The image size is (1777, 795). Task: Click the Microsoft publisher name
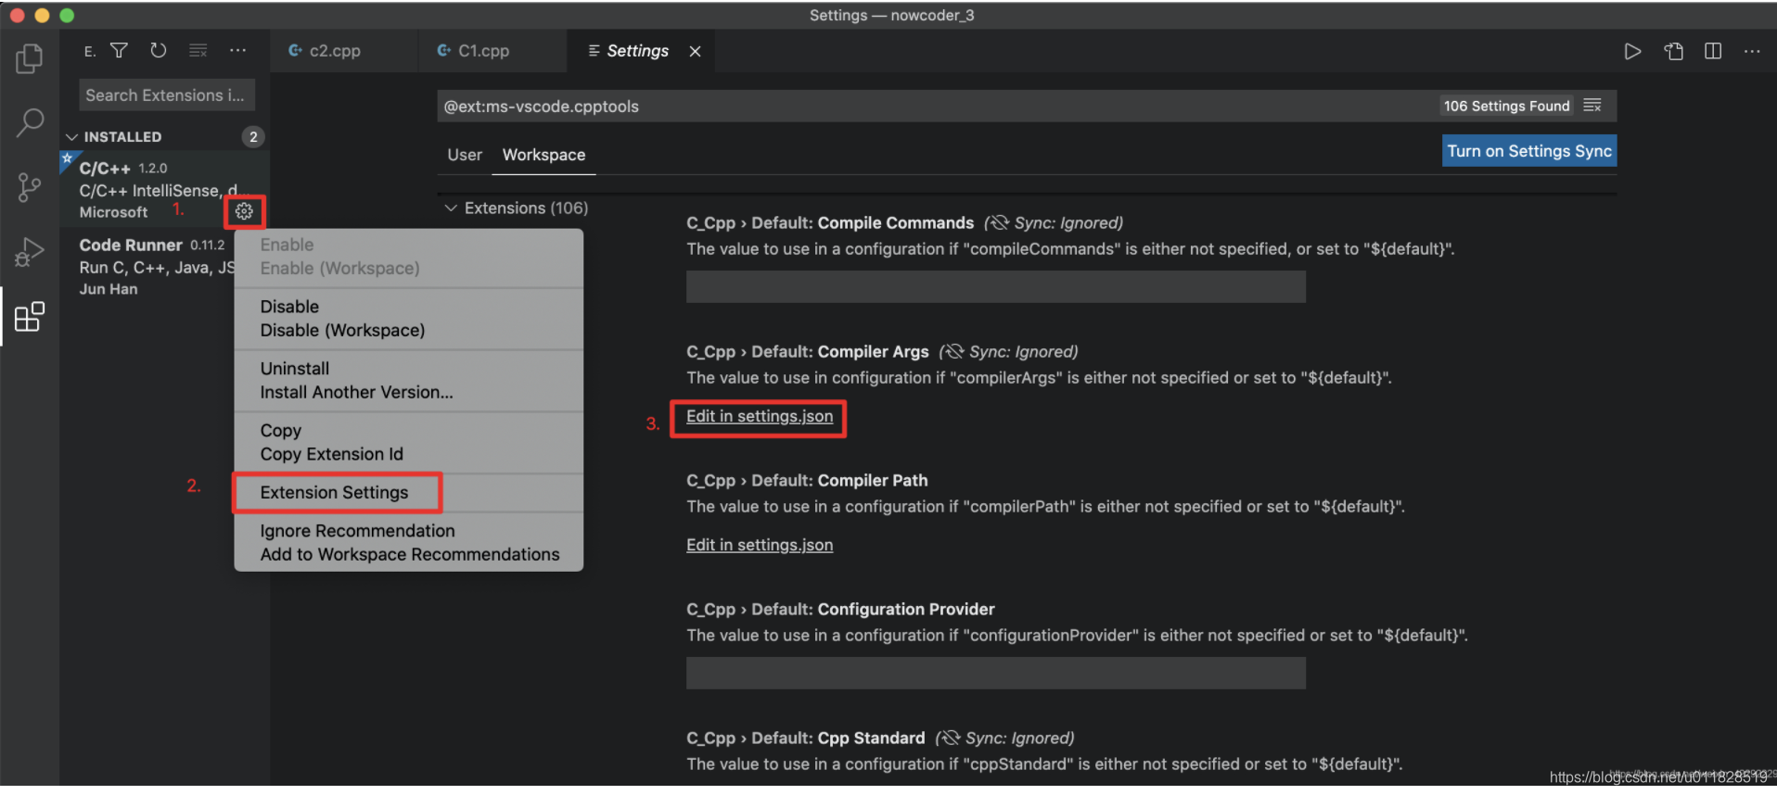pyautogui.click(x=113, y=212)
